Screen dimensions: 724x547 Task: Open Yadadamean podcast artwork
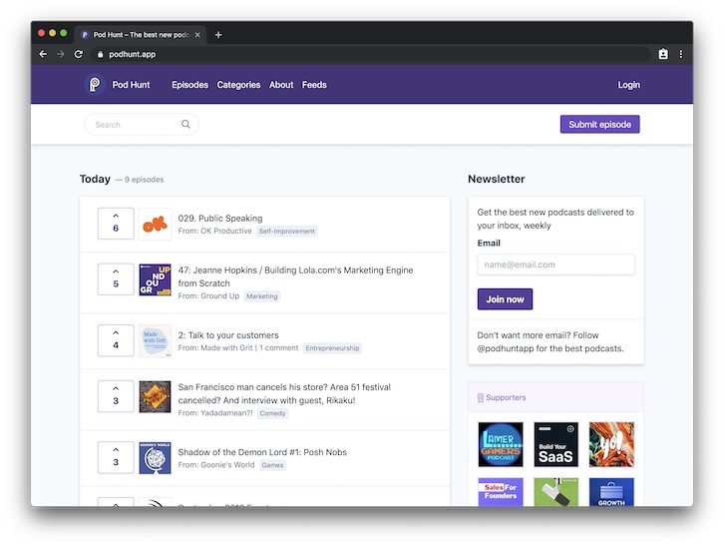point(156,396)
